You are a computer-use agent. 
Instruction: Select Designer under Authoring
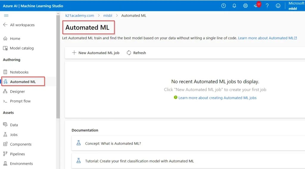(17, 91)
